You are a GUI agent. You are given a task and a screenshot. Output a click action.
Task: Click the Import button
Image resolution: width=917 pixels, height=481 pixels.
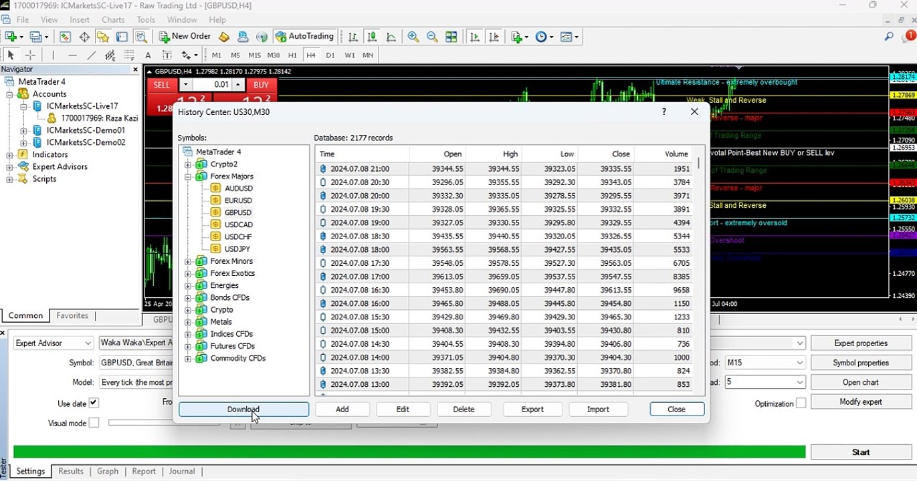click(598, 410)
